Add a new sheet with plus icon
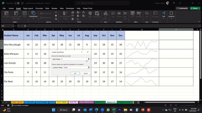Viewport: 202px width, 113px height. [138, 102]
